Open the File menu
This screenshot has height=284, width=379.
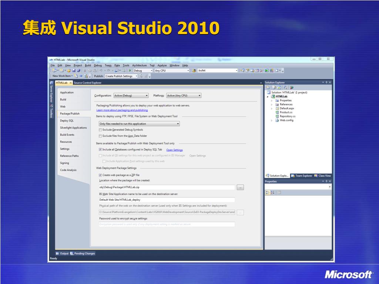pos(53,65)
